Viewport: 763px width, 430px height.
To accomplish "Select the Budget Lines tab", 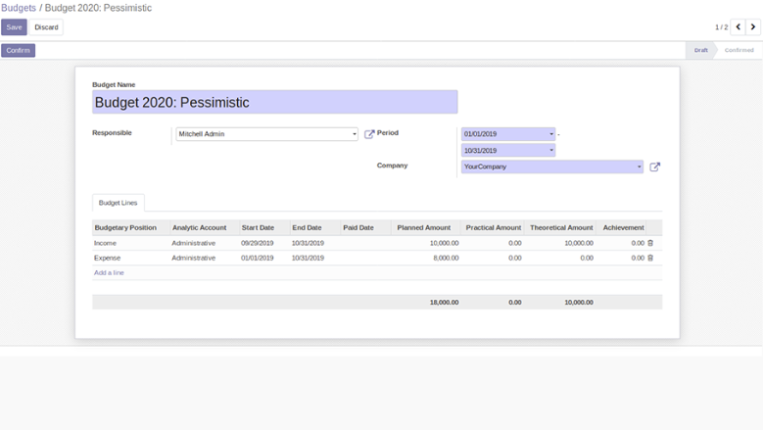I will click(119, 203).
